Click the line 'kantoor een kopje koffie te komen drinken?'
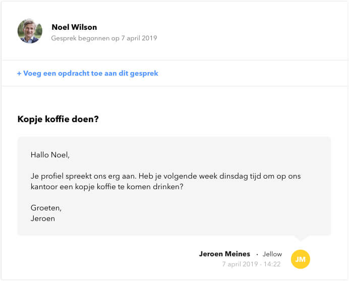The image size is (349, 281). click(x=107, y=187)
